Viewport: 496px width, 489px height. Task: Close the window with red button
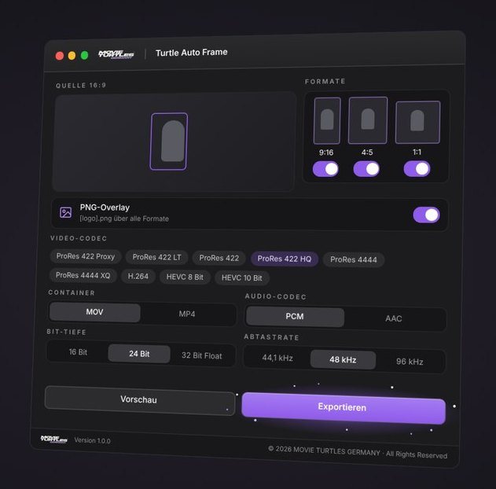pyautogui.click(x=60, y=56)
